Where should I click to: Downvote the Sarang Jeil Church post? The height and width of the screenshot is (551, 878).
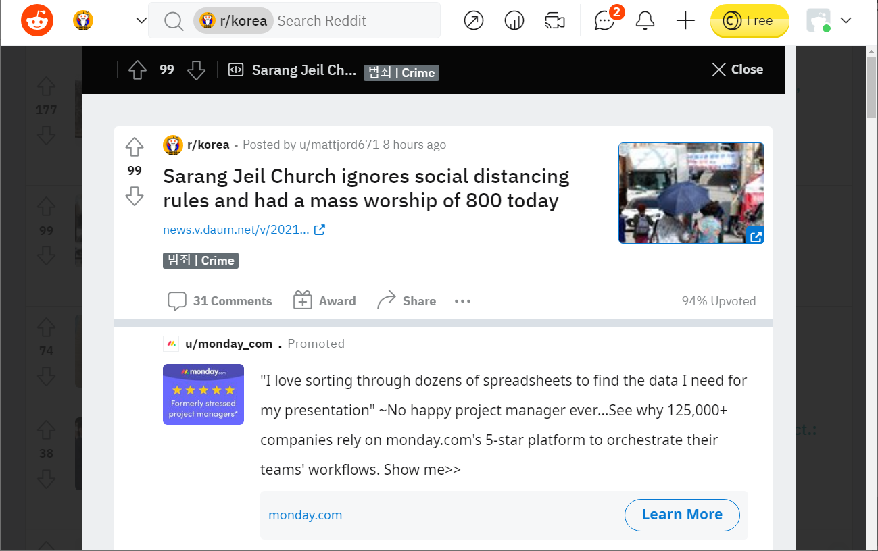[135, 196]
